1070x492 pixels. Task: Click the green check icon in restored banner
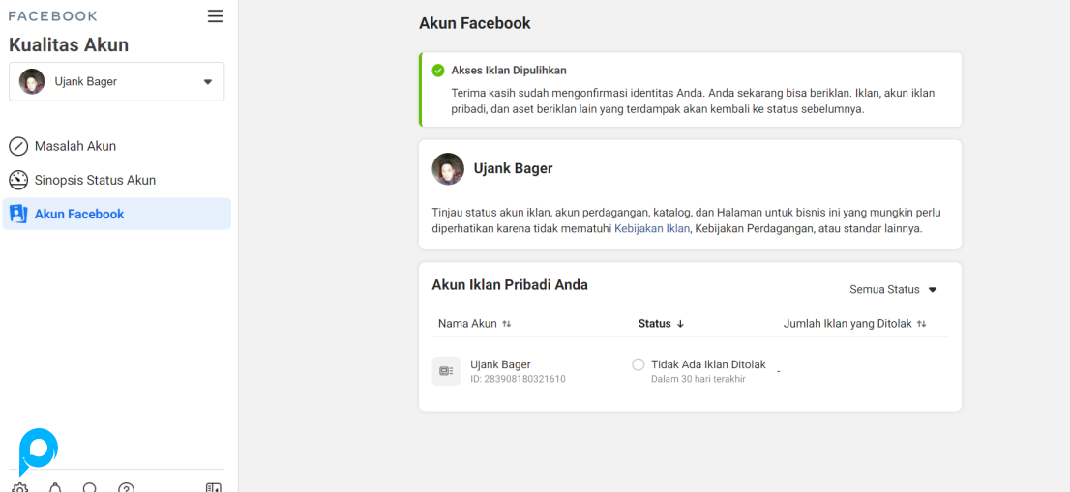click(438, 71)
